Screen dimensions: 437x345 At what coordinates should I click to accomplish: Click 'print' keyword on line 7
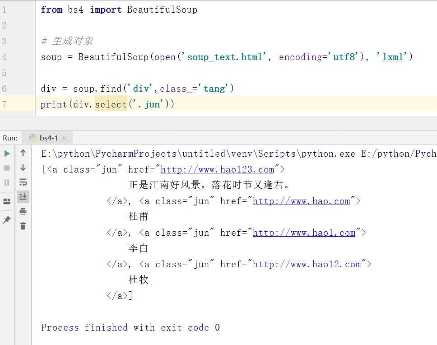pyautogui.click(x=54, y=104)
